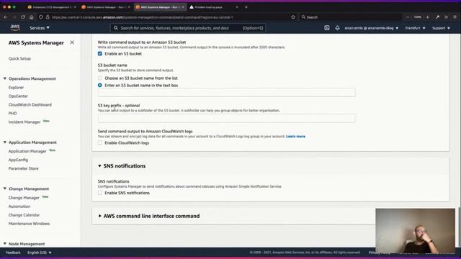Launch AWS CloudShell from the header icon
The width and height of the screenshot is (461, 259).
click(326, 28)
